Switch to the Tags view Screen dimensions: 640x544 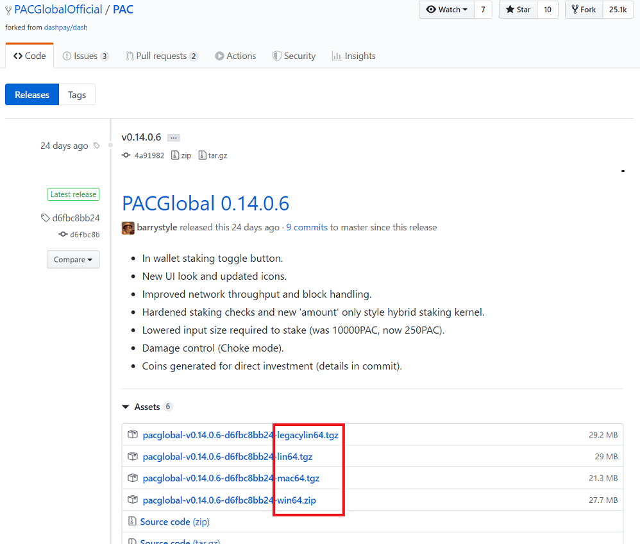[77, 95]
